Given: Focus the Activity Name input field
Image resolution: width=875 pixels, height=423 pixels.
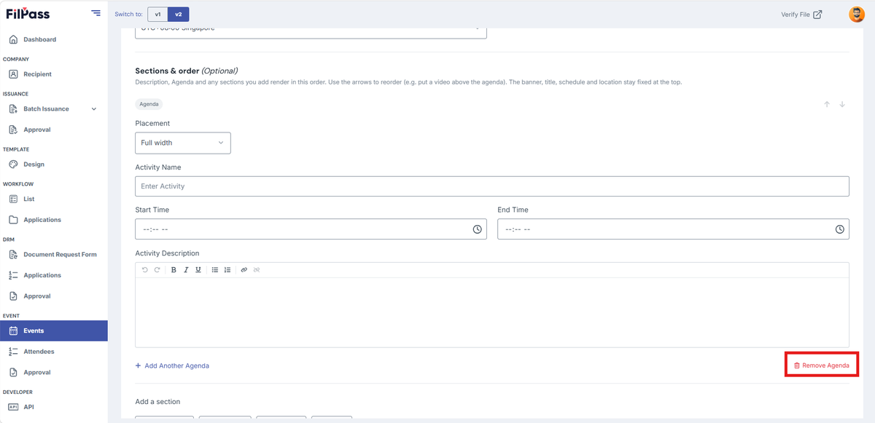Looking at the screenshot, I should click(492, 186).
